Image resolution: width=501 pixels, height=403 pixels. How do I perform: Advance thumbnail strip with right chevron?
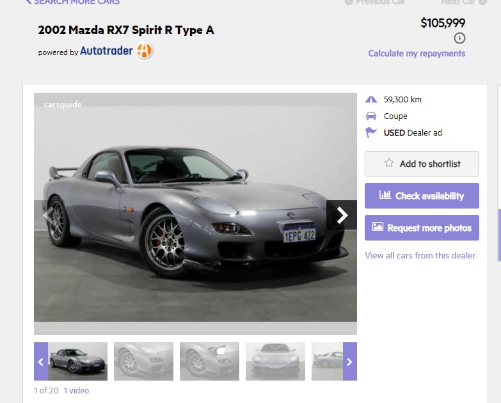[350, 361]
